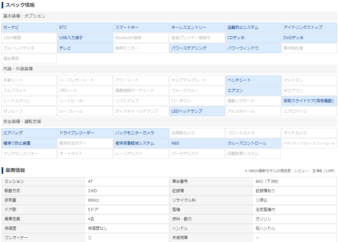This screenshot has height=242, width=338.
Task: Select the highlighted カーナビ spec cell
Action: point(29,27)
